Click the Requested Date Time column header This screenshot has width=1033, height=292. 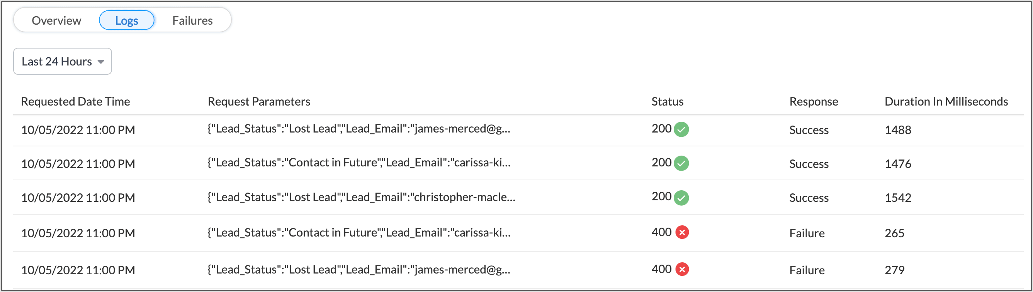[x=75, y=102]
